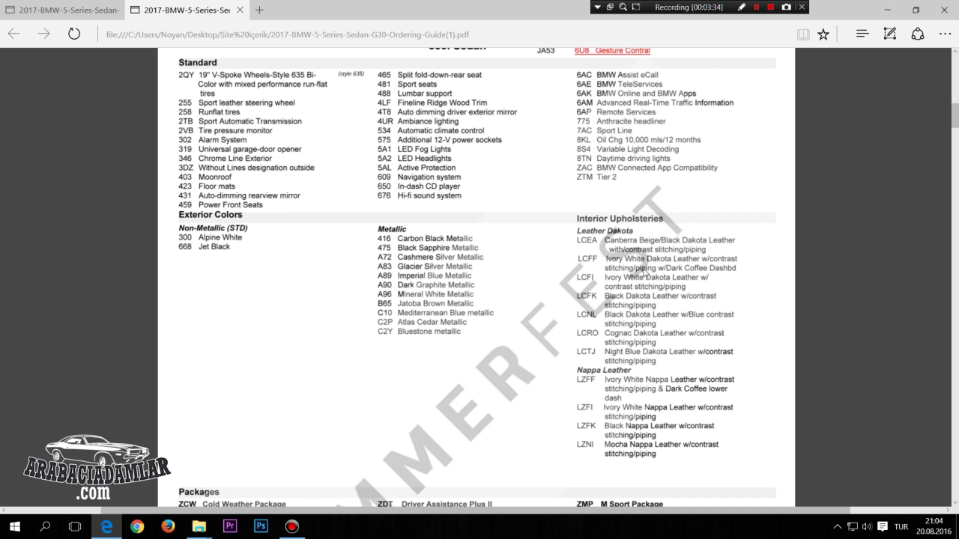The height and width of the screenshot is (539, 959).
Task: Make a Web Note
Action: 890,34
